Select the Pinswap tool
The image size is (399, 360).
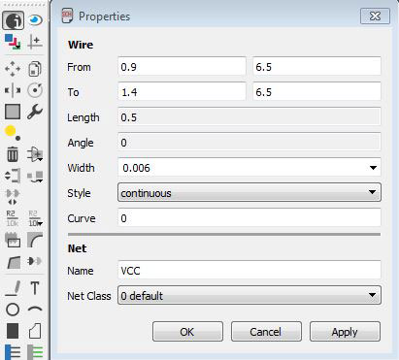(x=13, y=176)
